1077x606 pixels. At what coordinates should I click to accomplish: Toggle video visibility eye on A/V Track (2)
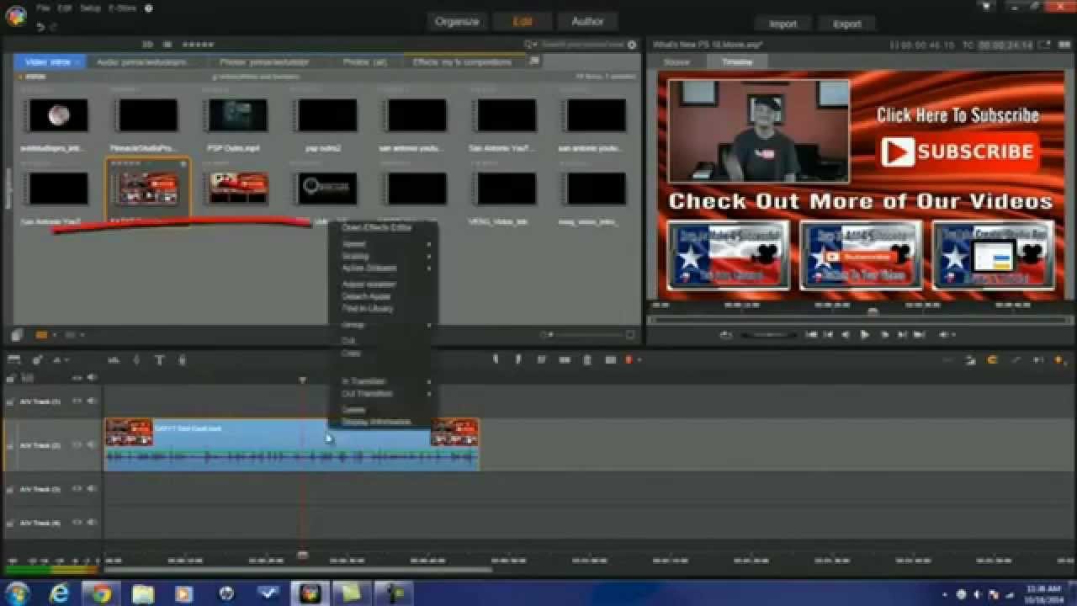pyautogui.click(x=77, y=445)
